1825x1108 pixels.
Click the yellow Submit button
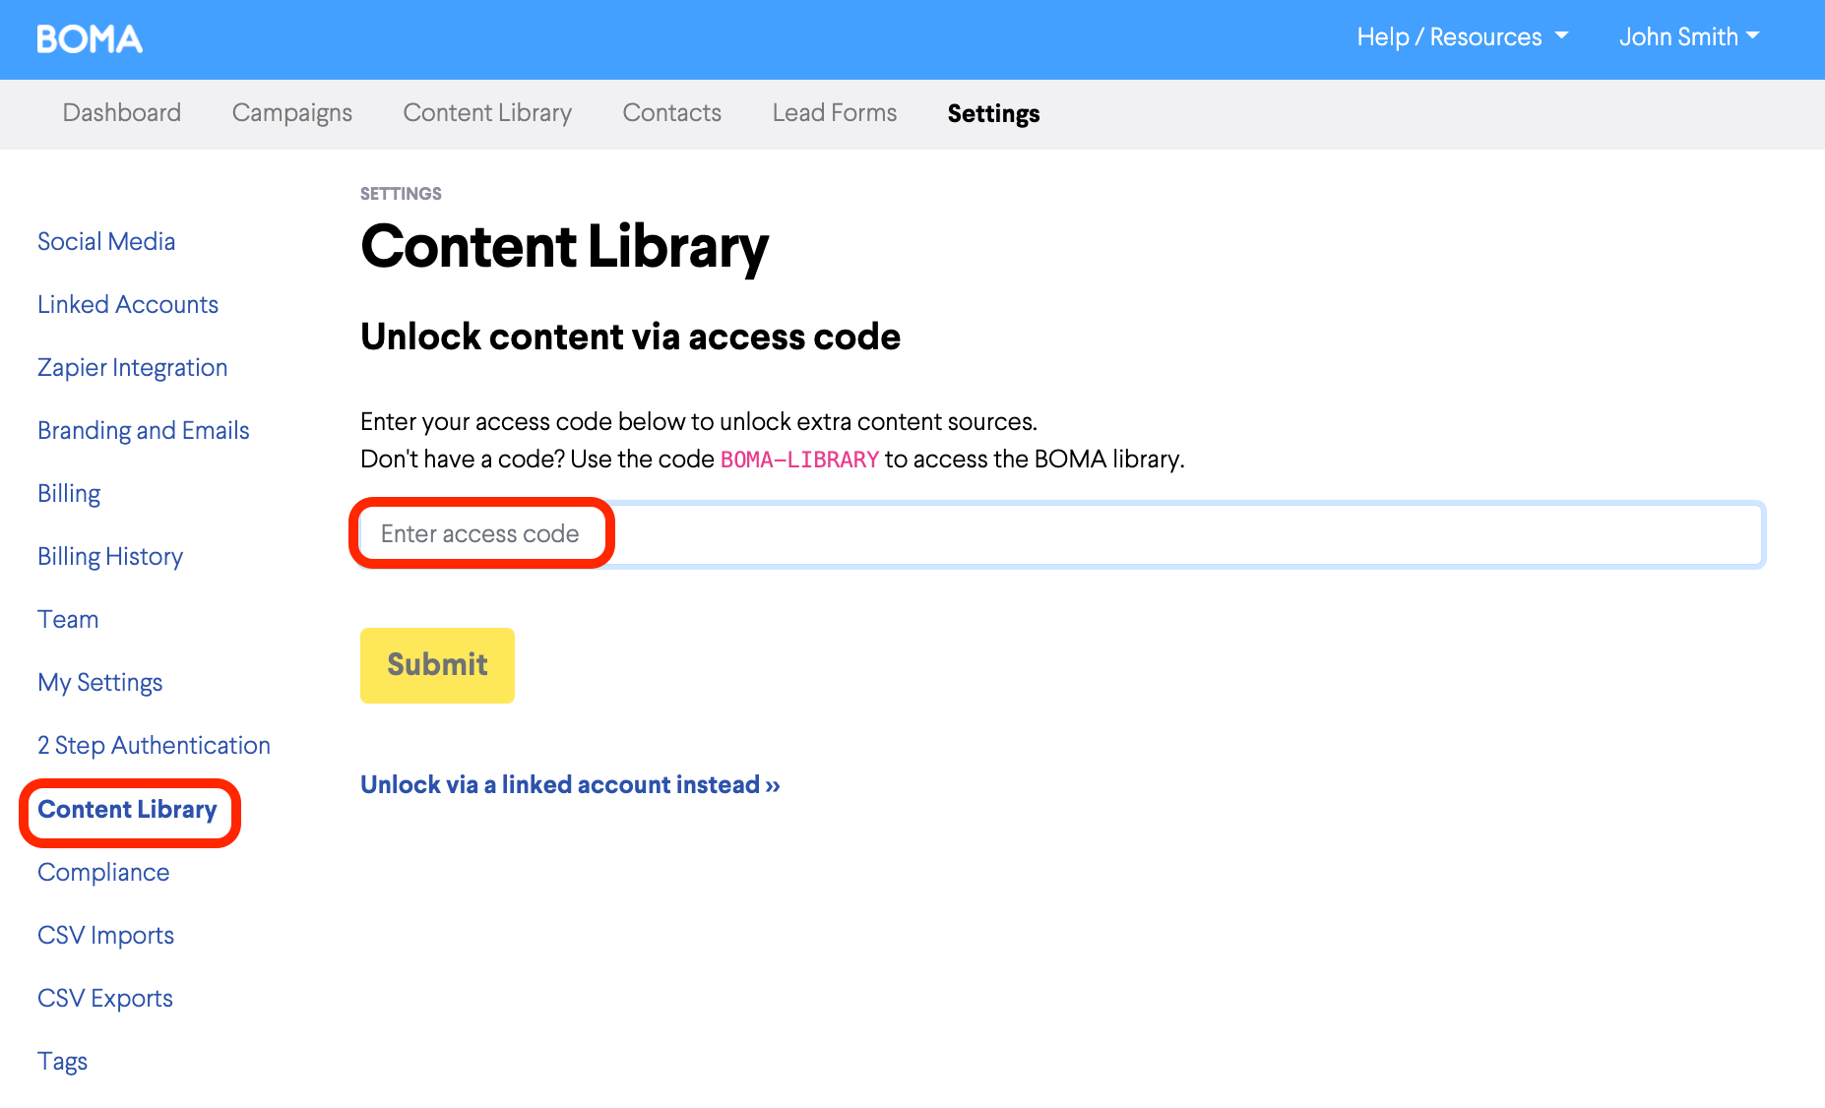[x=437, y=665]
